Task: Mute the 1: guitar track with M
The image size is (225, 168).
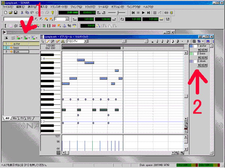Action: point(199,50)
